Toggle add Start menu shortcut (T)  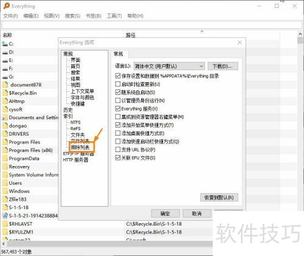point(118,125)
